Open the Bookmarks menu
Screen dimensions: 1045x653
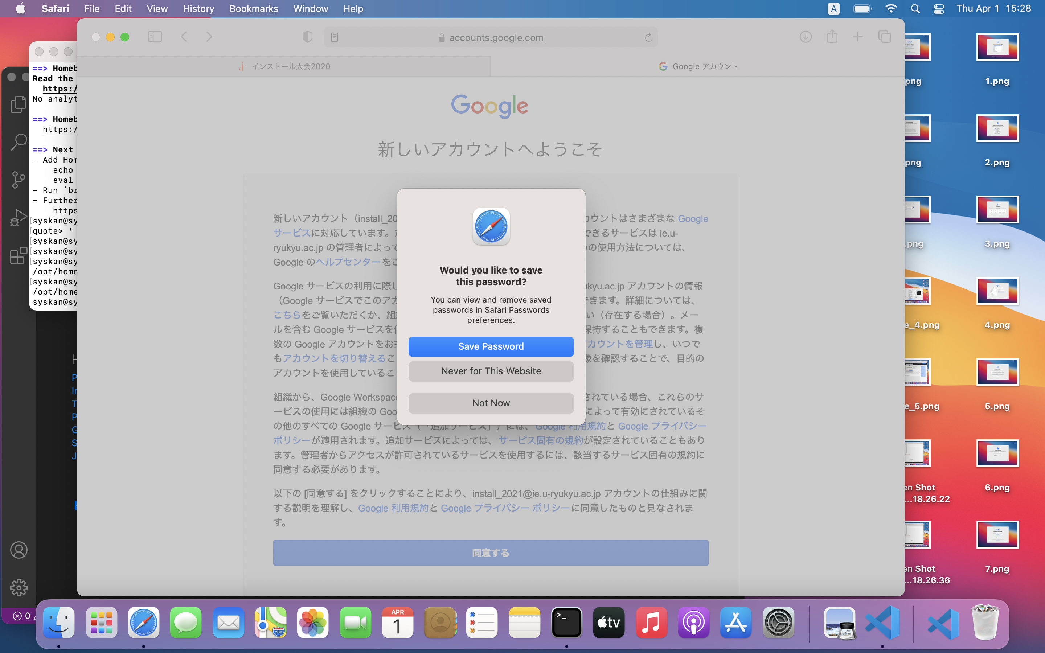(x=254, y=9)
